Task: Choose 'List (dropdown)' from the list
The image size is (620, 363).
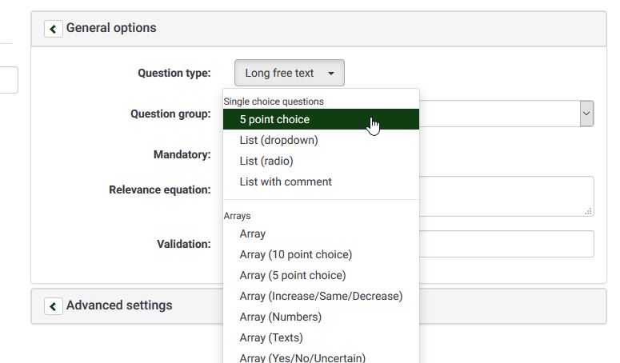Action: [278, 140]
